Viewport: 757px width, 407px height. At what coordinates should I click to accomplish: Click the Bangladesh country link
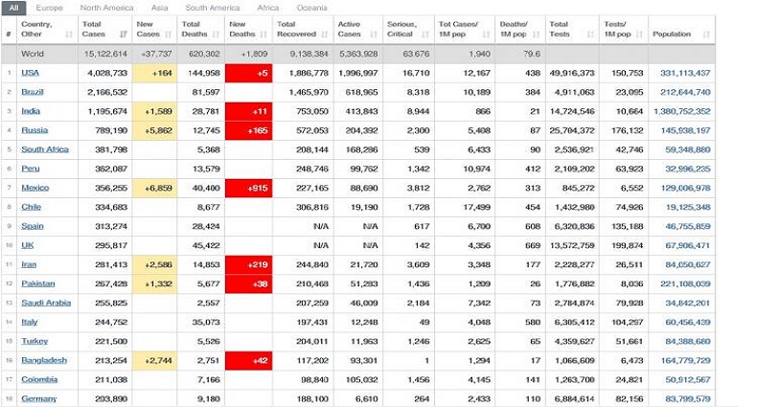(x=44, y=360)
